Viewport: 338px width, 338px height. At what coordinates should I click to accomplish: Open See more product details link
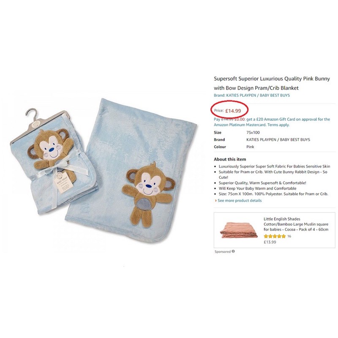[x=240, y=200]
